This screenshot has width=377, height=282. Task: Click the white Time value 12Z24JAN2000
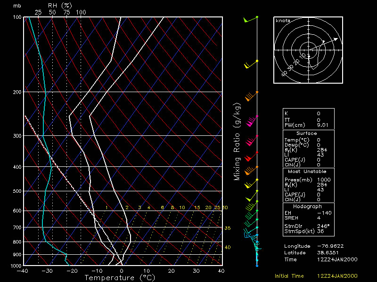337,259
